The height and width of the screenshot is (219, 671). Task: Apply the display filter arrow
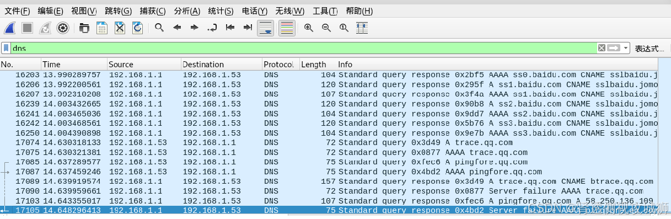tap(614, 48)
